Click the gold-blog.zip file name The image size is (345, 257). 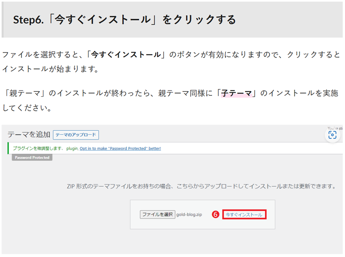pos(190,214)
